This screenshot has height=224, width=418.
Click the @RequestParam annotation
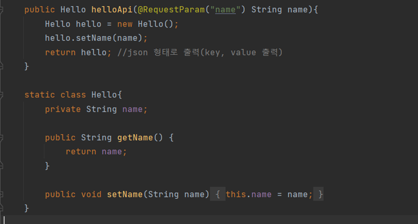pyautogui.click(x=171, y=10)
